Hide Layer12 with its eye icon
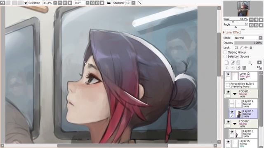This screenshot has height=148, width=264. (228, 74)
